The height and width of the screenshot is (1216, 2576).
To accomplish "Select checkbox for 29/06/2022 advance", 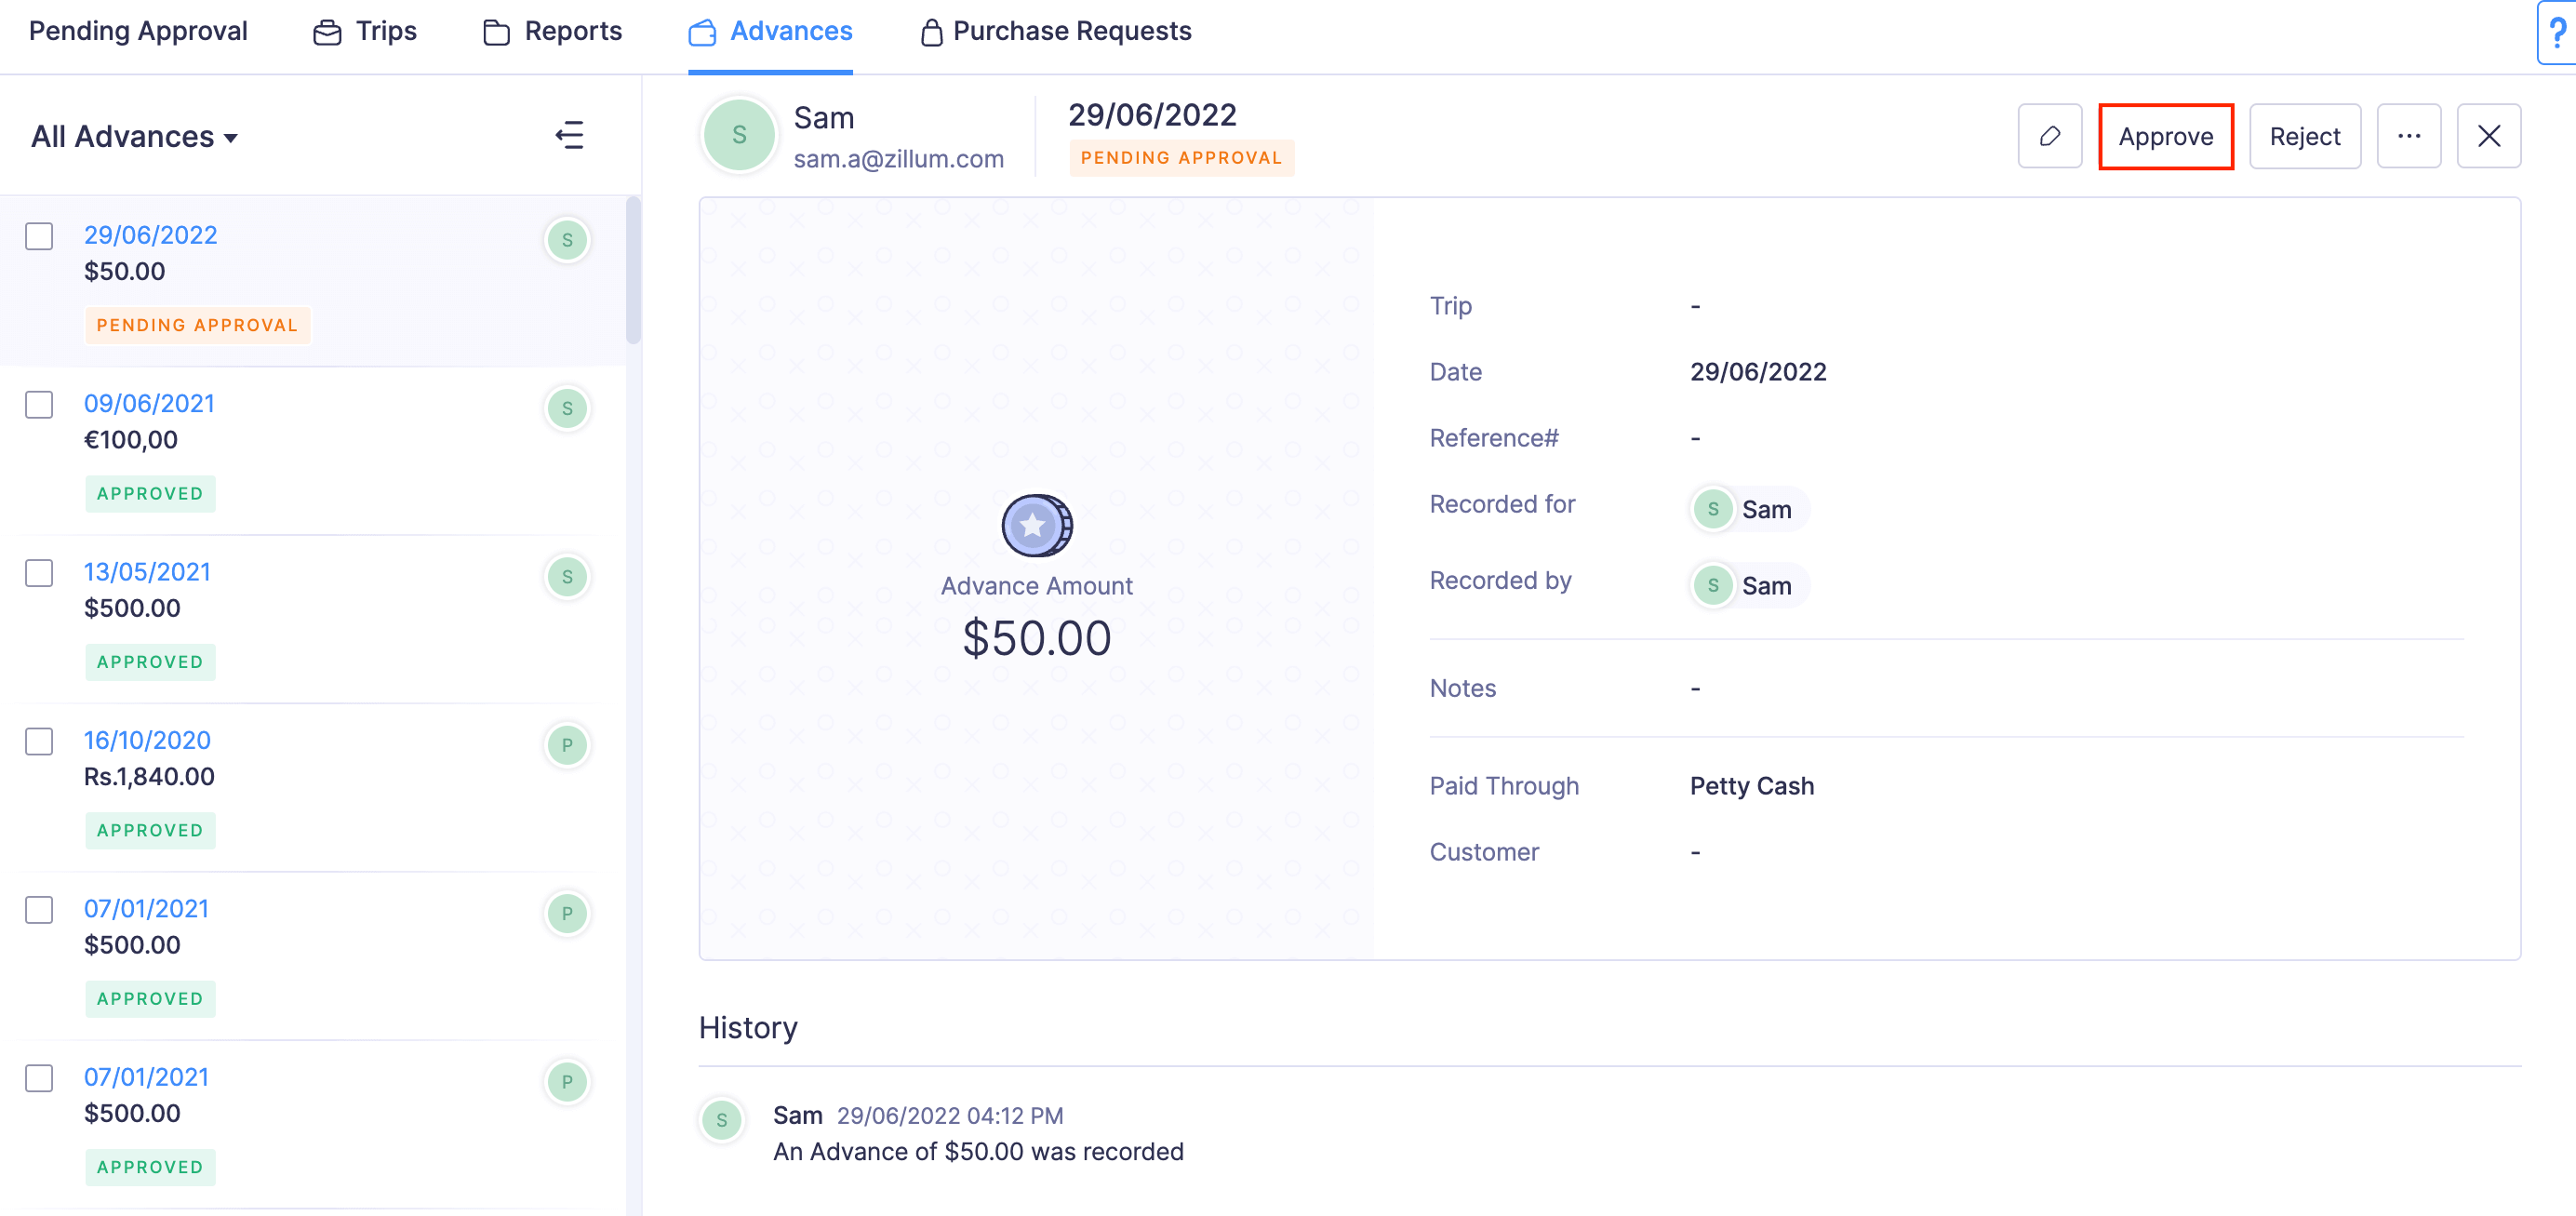I will pos(39,236).
